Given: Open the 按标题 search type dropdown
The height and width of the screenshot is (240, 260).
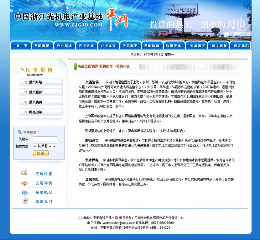Looking at the screenshot, I should 46,146.
